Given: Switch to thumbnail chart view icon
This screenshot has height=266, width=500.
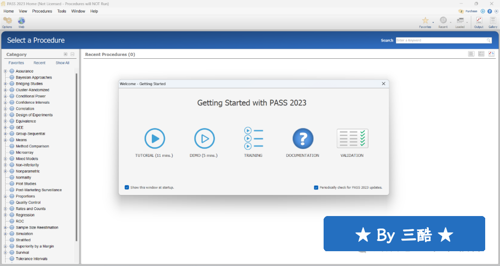Looking at the screenshot, I should [x=491, y=54].
